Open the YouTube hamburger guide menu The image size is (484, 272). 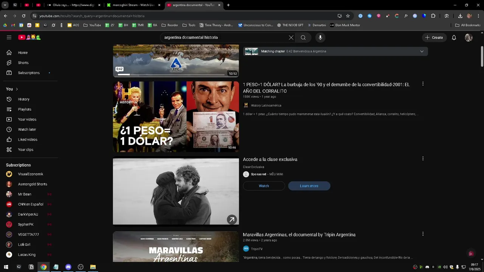9,37
